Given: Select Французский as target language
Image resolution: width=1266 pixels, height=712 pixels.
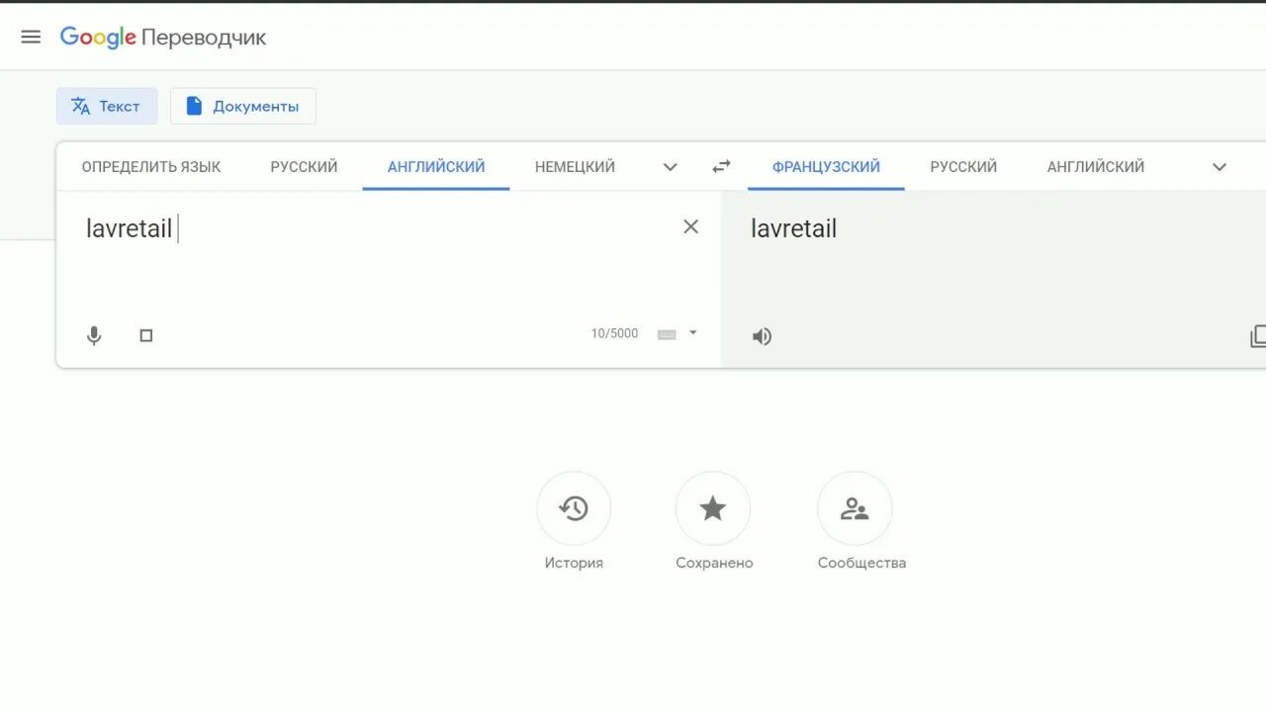Looking at the screenshot, I should click(826, 166).
